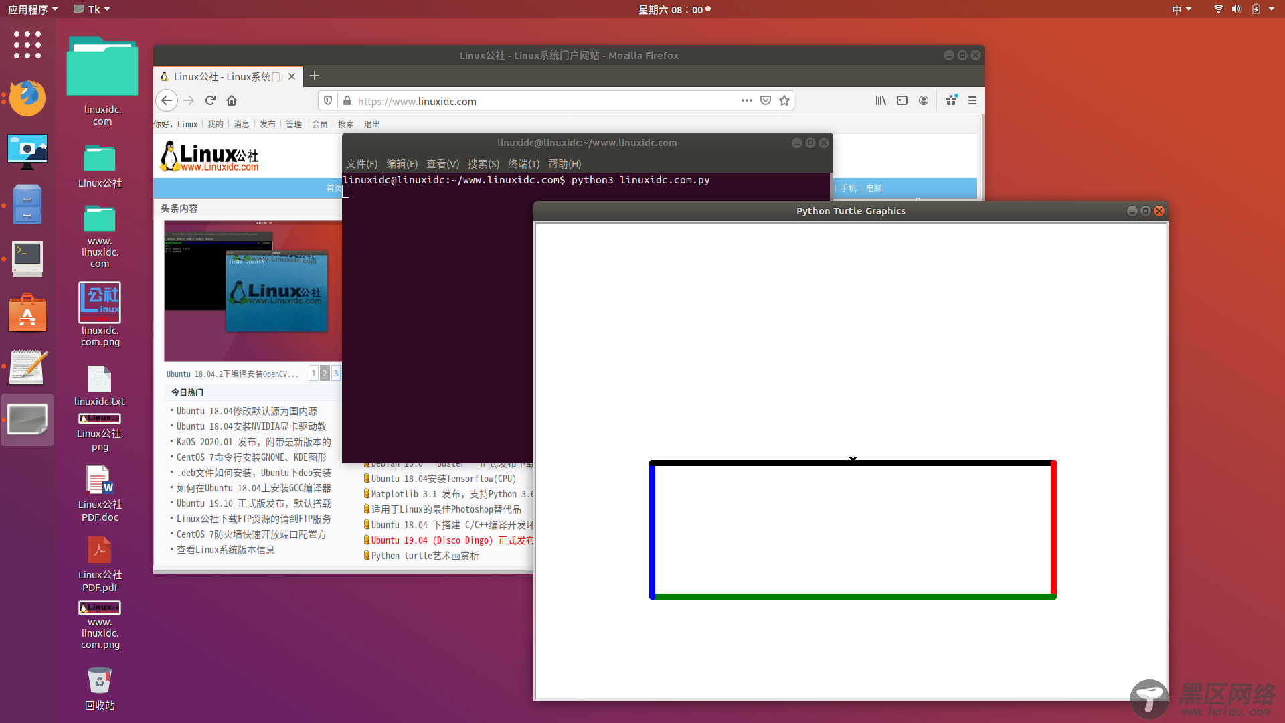Open www.linuxidc.com desktop folder
This screenshot has height=723, width=1285.
[x=100, y=236]
